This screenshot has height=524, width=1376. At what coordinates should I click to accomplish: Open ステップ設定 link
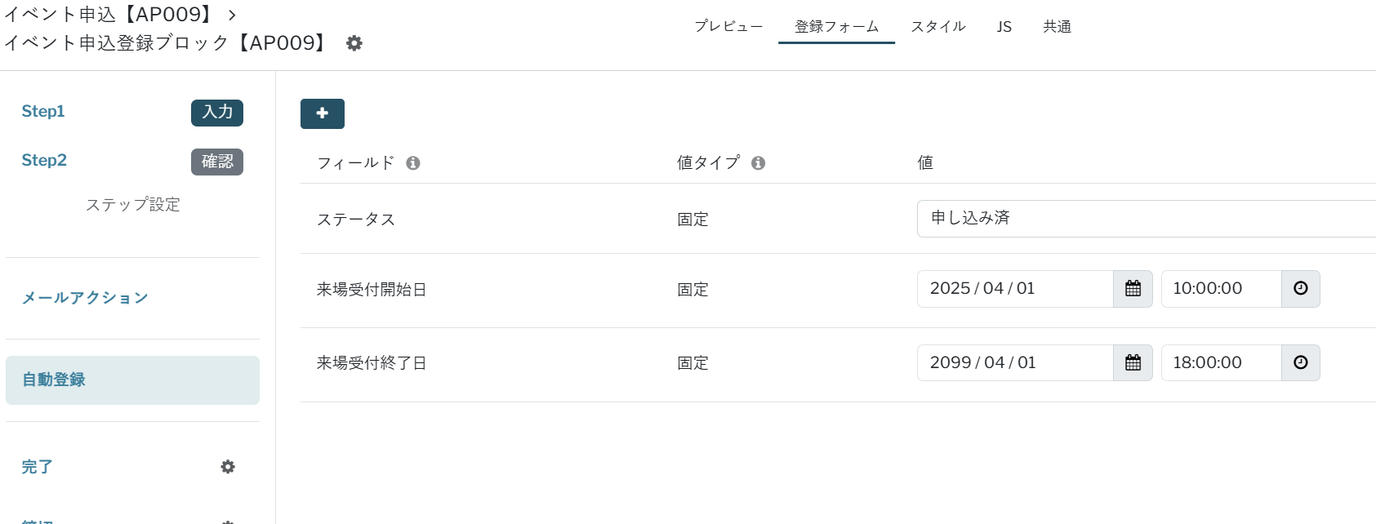coord(133,205)
